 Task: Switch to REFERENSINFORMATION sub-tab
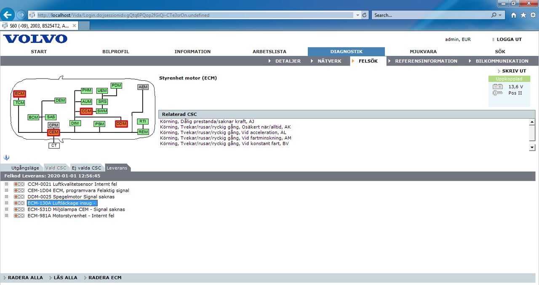click(x=426, y=61)
